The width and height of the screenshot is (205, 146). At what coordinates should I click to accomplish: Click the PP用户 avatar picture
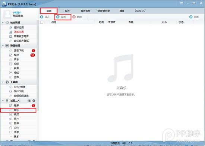click(x=7, y=14)
